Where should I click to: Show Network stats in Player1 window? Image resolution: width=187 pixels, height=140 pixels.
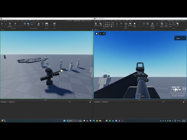(174, 23)
